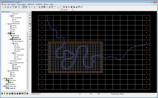The image size is (158, 98).
Task: Click the yellow lightbulb toolbar icon
Action: click(37, 7)
